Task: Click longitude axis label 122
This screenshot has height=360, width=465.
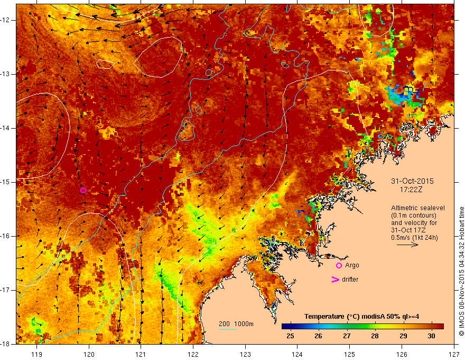Action: coord(193,354)
